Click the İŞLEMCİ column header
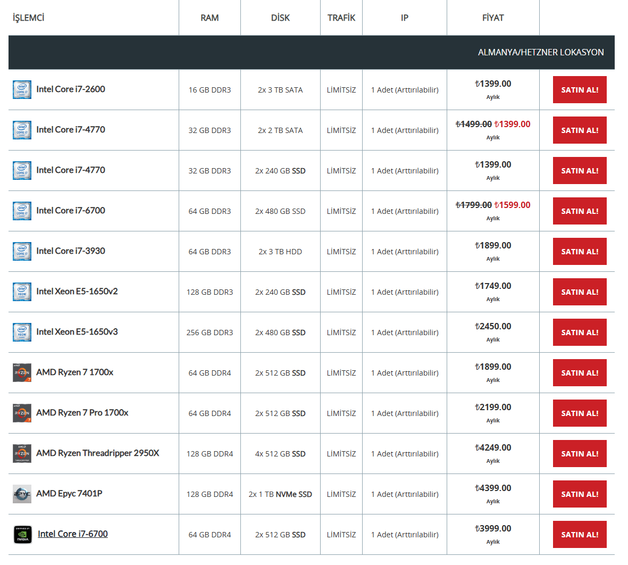 pyautogui.click(x=29, y=18)
